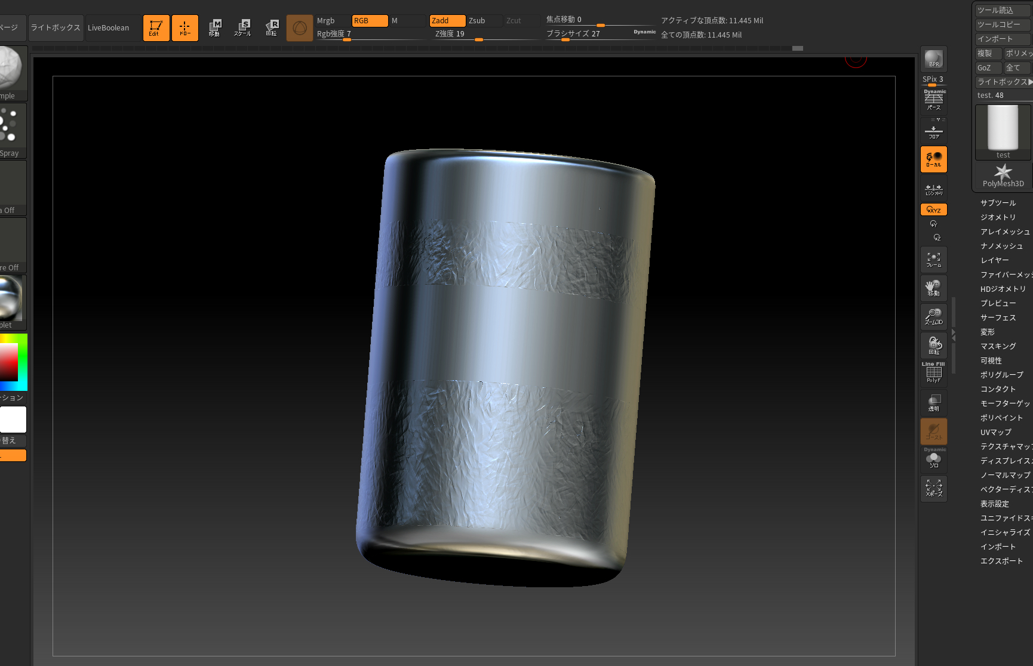Select the Scale (スケール) transform tool

click(x=243, y=27)
